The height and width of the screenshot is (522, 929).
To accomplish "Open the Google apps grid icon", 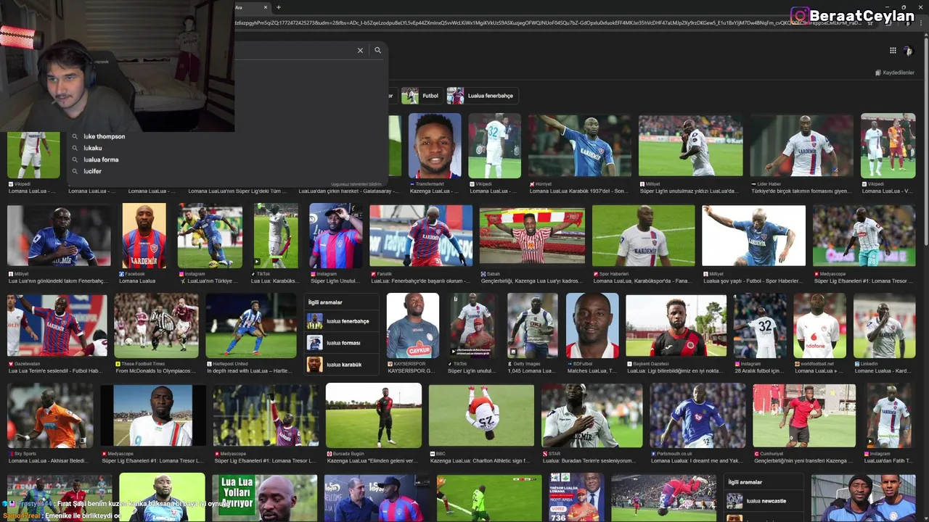I will click(893, 51).
